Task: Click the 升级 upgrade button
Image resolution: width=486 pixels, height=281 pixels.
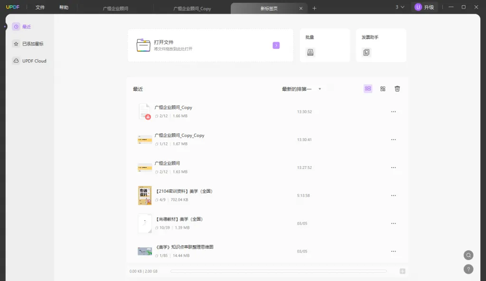Action: pos(425,7)
